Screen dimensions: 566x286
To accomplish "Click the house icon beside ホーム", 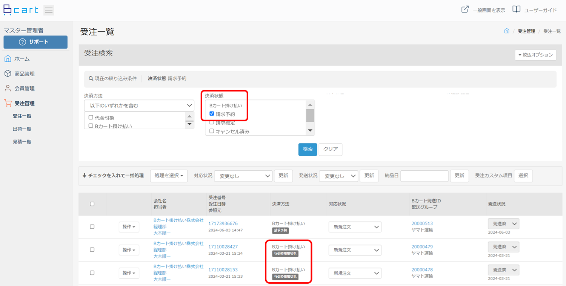I will point(8,59).
